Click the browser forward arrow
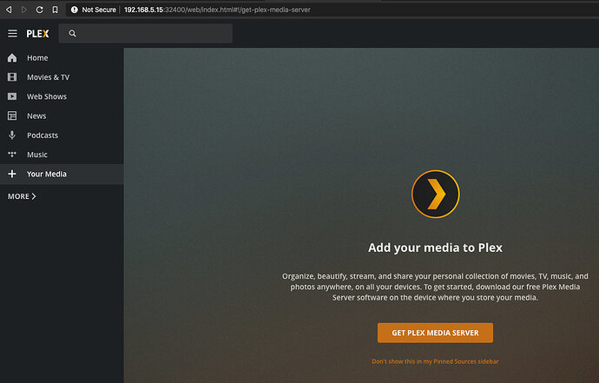The height and width of the screenshot is (383, 599). tap(24, 10)
